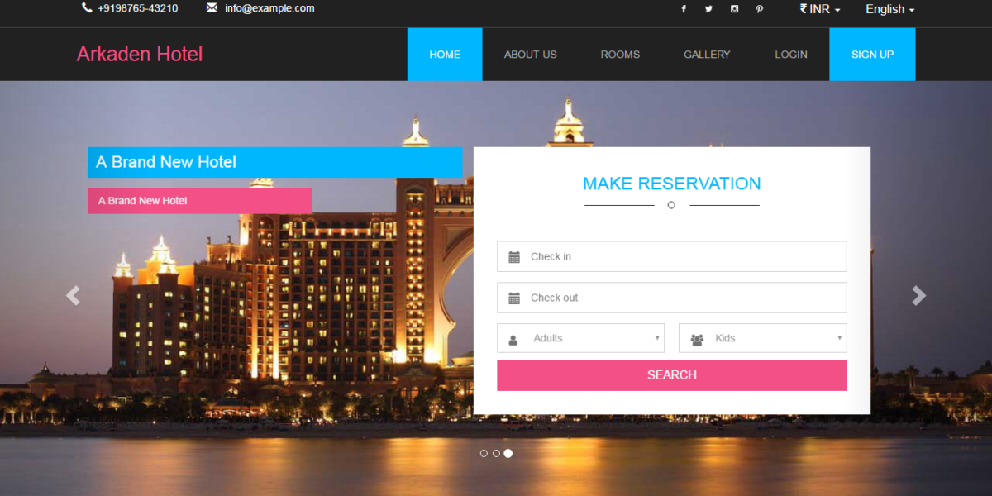Open the Instagram social icon

pyautogui.click(x=734, y=9)
